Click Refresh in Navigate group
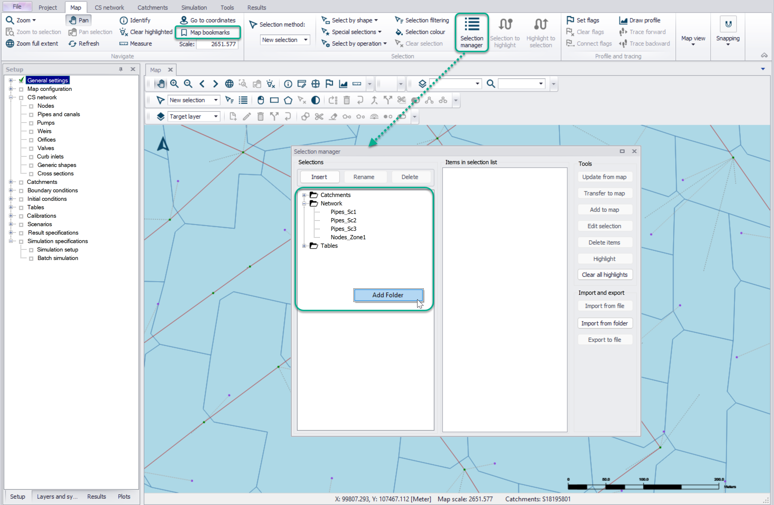774x505 pixels. pyautogui.click(x=84, y=44)
